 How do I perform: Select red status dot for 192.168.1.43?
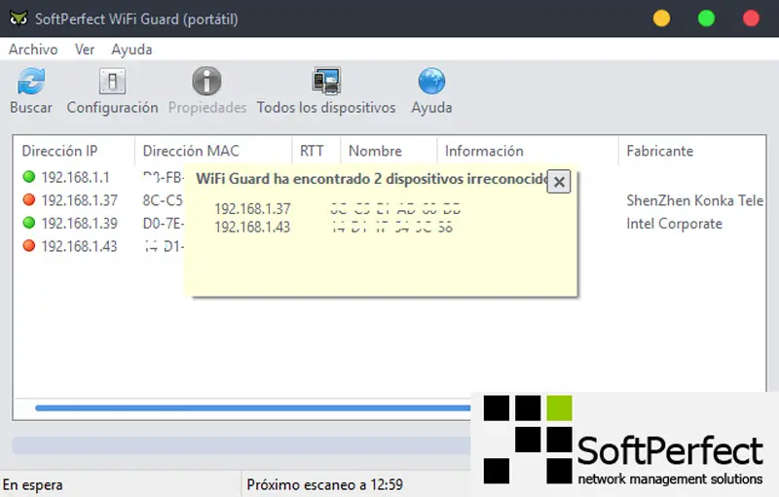coord(29,245)
